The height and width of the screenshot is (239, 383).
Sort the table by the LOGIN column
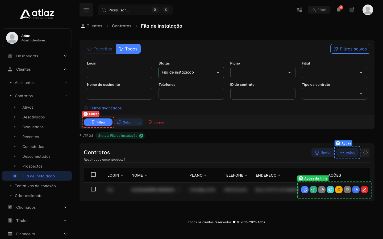(115, 175)
